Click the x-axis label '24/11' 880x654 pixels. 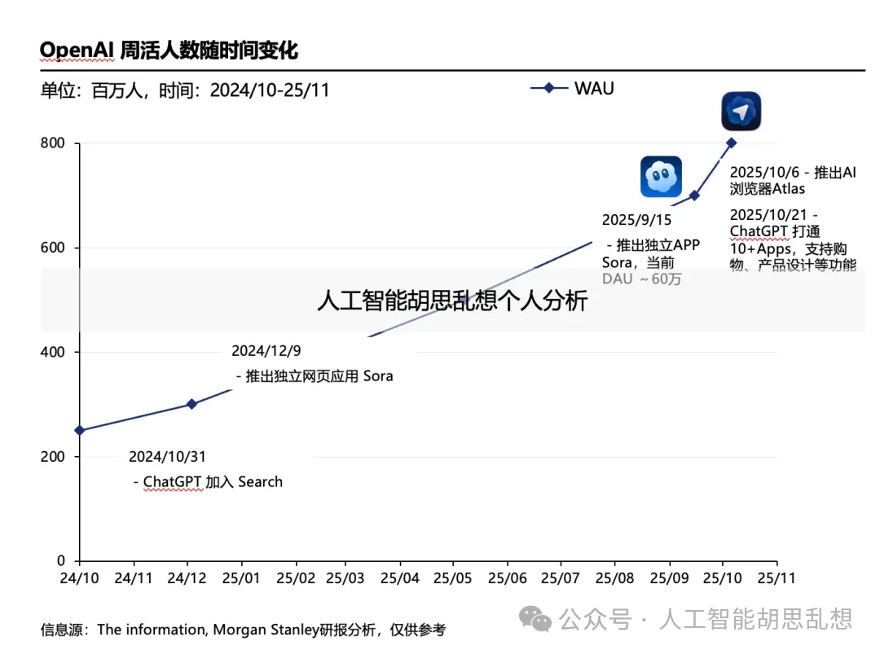click(x=134, y=578)
